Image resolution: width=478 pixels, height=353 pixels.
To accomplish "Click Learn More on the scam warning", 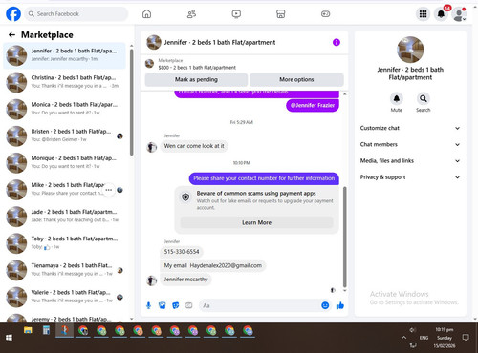I will (x=256, y=222).
